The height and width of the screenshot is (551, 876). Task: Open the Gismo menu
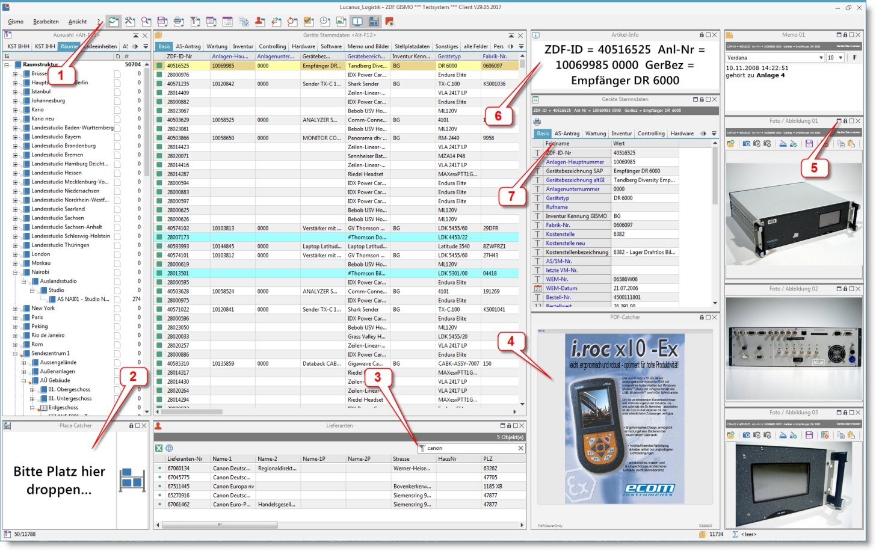click(16, 22)
